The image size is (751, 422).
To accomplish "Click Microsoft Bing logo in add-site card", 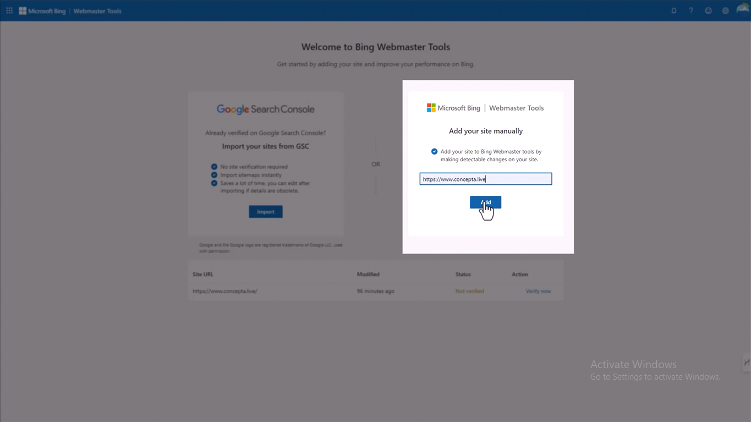I will [x=453, y=108].
